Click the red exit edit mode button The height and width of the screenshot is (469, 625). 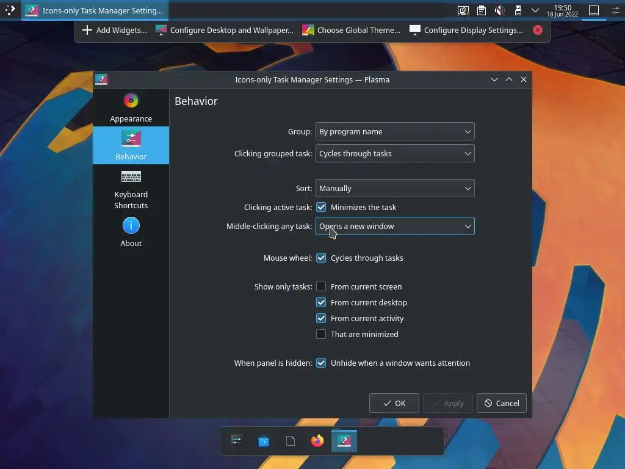(537, 30)
